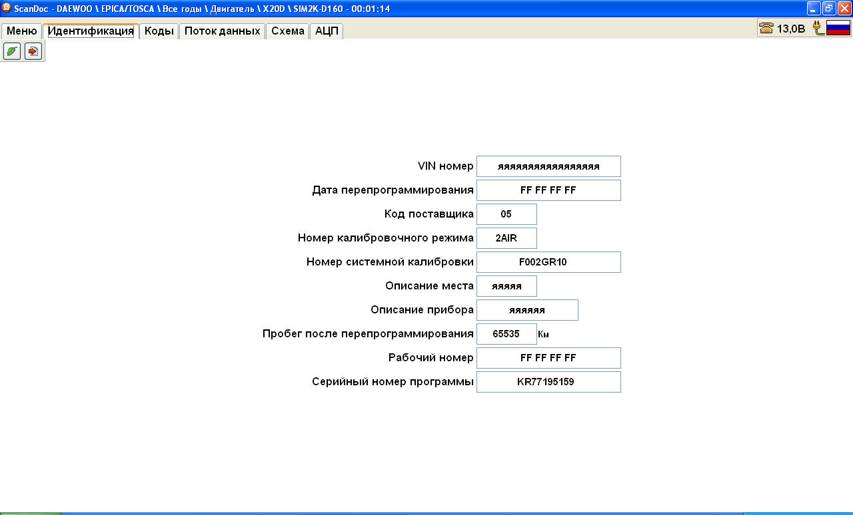Viewport: 853px width, 515px height.
Task: Click the green leaf toolbar icon
Action: tap(12, 51)
